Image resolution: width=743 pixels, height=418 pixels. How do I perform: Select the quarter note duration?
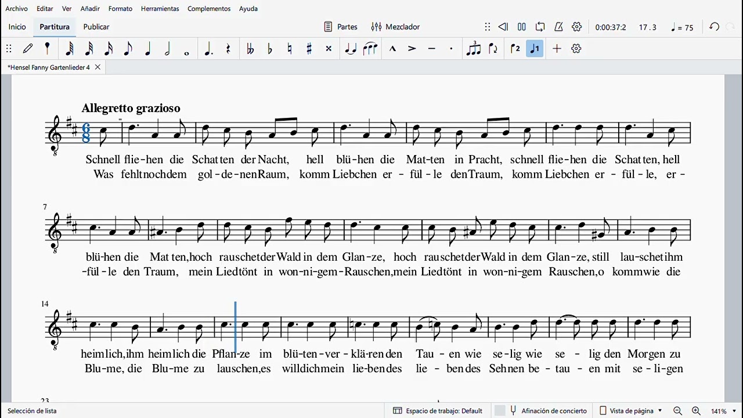147,49
